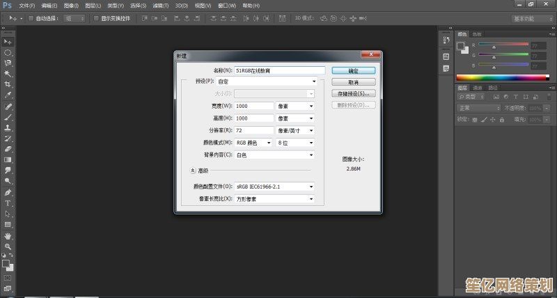Select the Magic Wand tool
The height and width of the screenshot is (298, 557).
pyautogui.click(x=8, y=73)
